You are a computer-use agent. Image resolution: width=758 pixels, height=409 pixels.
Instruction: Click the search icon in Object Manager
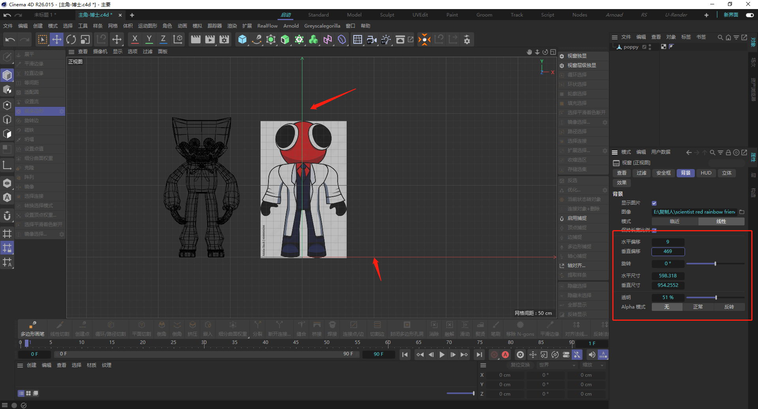720,37
